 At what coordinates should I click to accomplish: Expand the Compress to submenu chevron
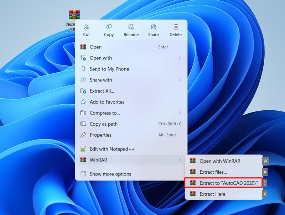[x=180, y=113]
